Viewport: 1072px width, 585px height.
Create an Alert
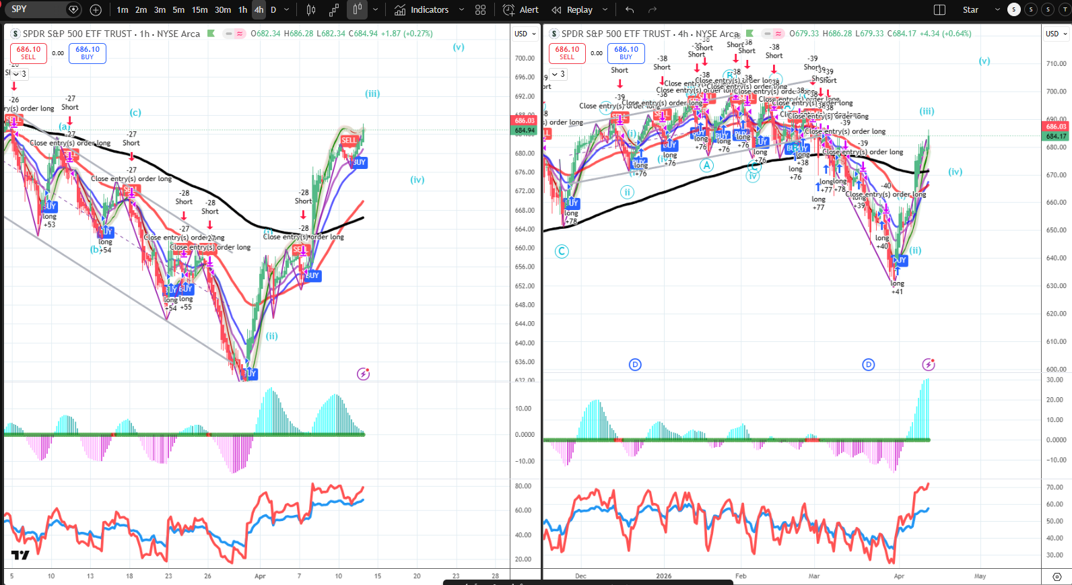point(521,10)
